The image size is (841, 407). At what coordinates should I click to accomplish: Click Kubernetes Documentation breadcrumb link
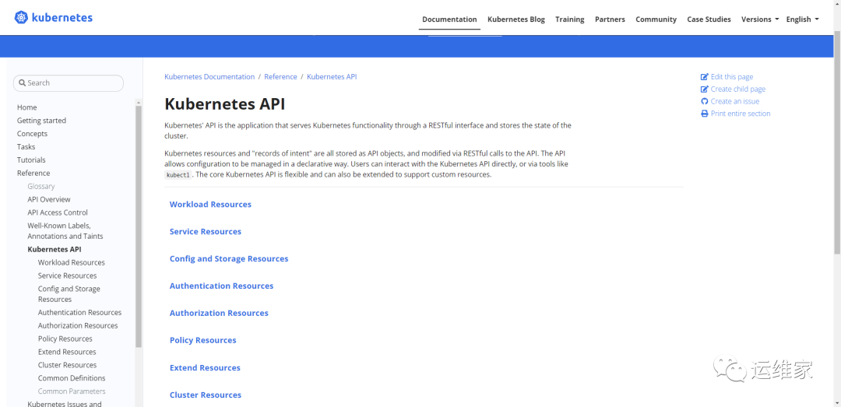click(x=209, y=77)
